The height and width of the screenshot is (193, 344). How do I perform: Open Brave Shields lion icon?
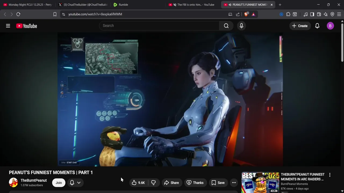[x=246, y=14]
